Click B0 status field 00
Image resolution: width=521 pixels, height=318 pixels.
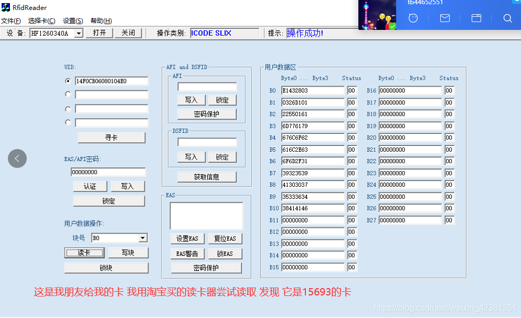pos(352,90)
